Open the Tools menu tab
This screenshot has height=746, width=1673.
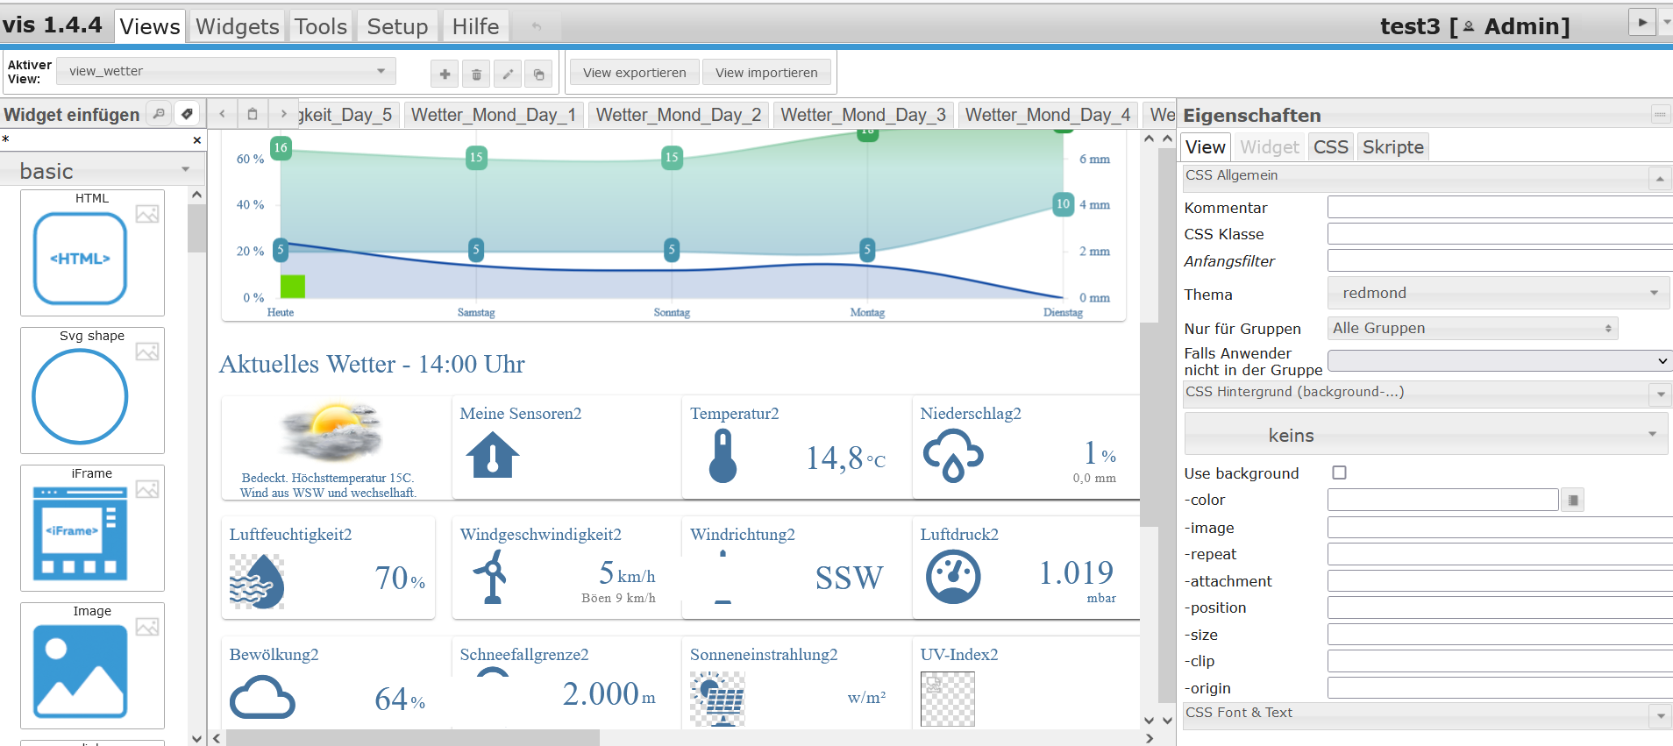321,26
